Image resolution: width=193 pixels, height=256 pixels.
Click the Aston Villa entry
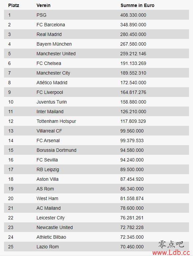click(x=48, y=179)
